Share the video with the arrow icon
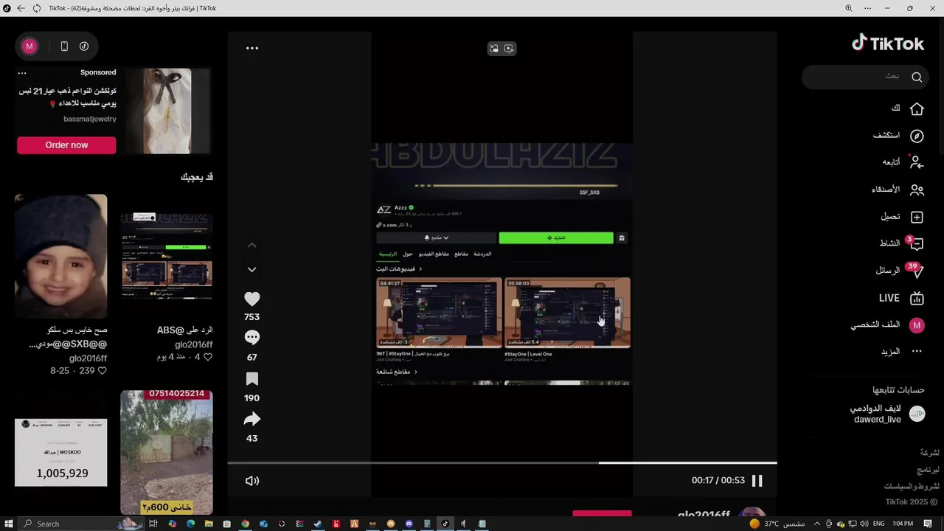The width and height of the screenshot is (944, 531). pyautogui.click(x=251, y=419)
